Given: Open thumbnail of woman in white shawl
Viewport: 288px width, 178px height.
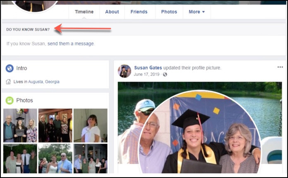Looking at the screenshot, I should click(91, 125).
